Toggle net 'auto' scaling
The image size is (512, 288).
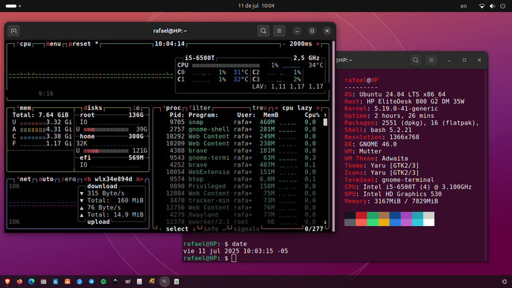point(46,179)
